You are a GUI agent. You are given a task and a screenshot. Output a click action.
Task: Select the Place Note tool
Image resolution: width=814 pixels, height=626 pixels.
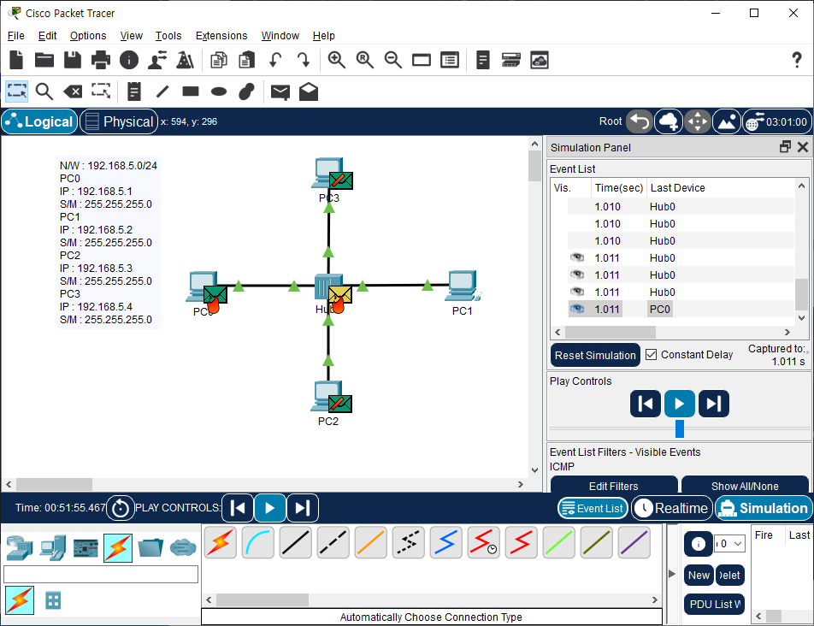point(134,92)
